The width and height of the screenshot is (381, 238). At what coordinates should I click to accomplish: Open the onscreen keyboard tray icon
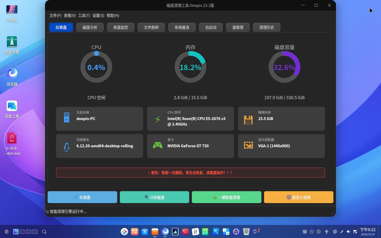(x=305, y=232)
